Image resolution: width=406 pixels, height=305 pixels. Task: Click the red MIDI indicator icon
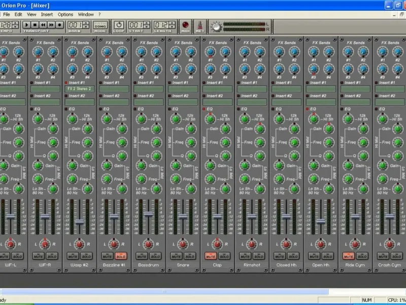pos(186,25)
